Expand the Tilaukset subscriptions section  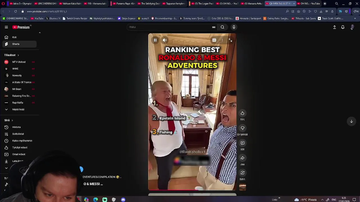tap(12, 55)
